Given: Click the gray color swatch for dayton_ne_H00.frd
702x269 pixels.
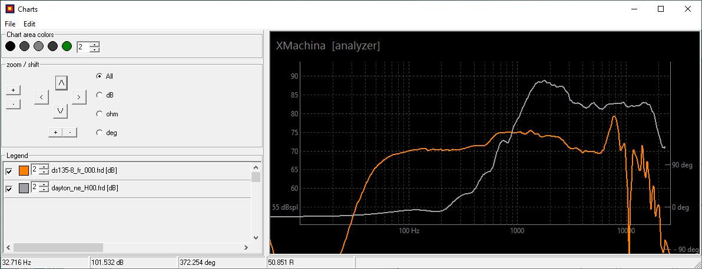Looking at the screenshot, I should (x=24, y=189).
